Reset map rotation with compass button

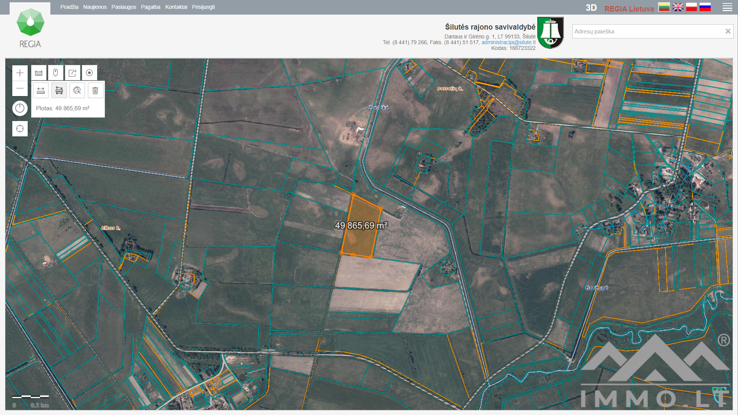point(20,108)
